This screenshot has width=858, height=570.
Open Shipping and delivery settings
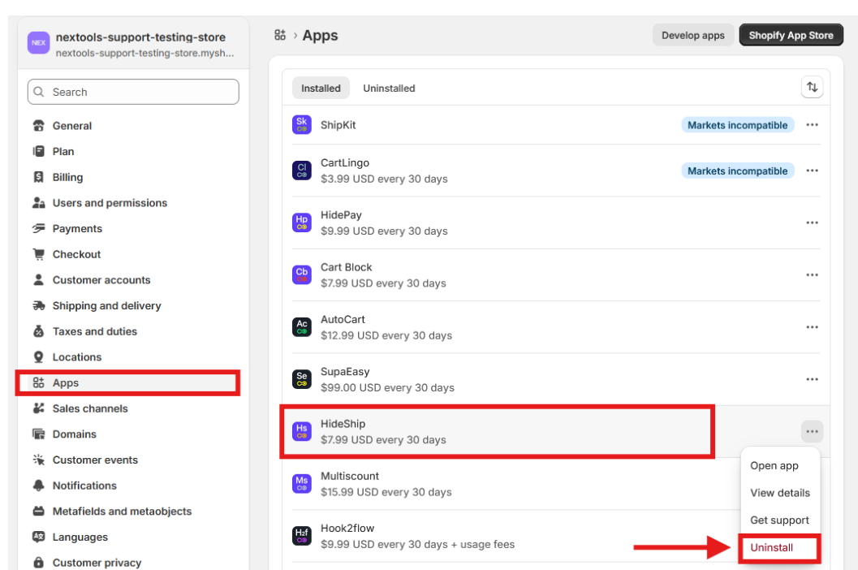pyautogui.click(x=106, y=306)
